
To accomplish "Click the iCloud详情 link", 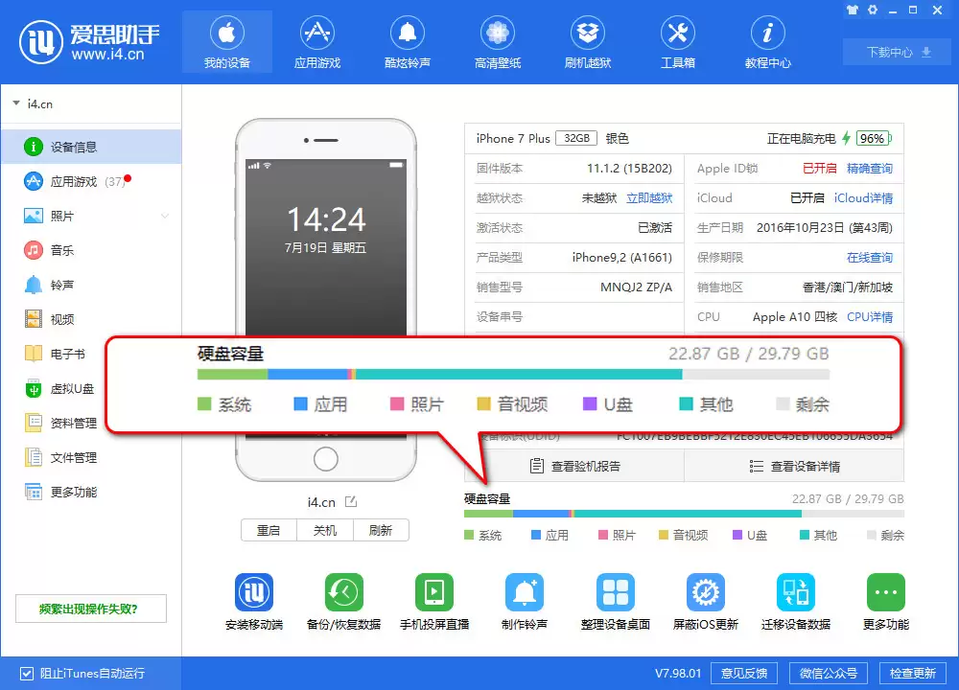I will point(863,198).
